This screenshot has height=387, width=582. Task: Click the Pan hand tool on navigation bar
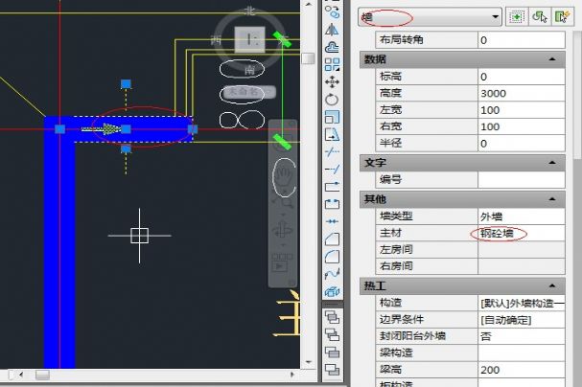tap(283, 173)
